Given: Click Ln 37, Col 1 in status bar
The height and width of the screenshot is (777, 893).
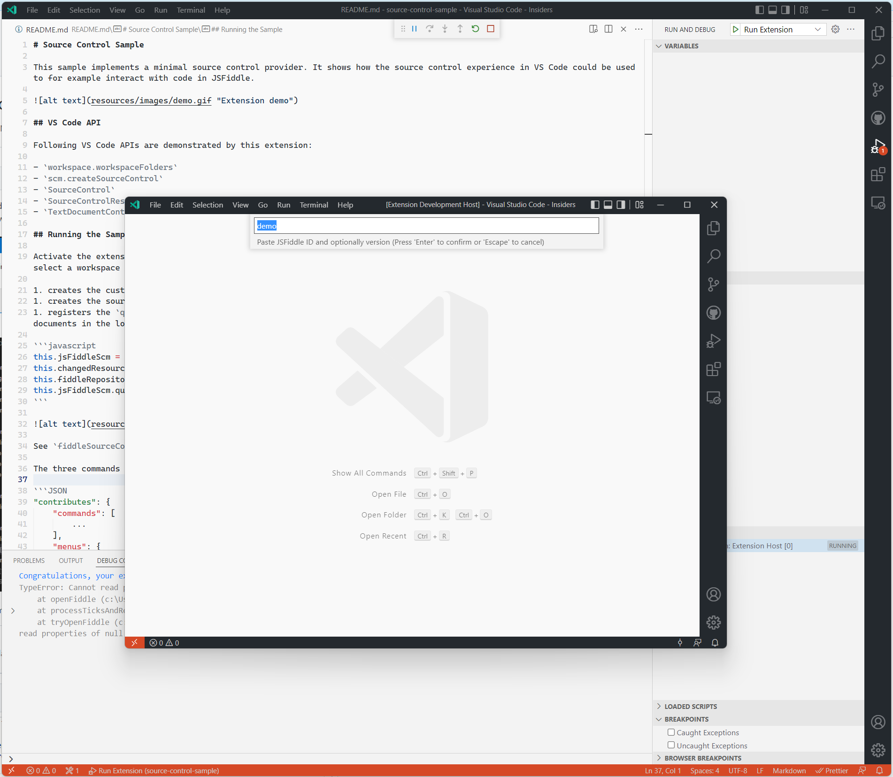Looking at the screenshot, I should (662, 770).
